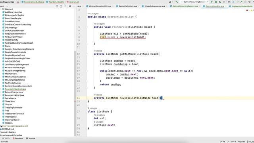Select README.md in project tree
This screenshot has width=254, height=143.
pyautogui.click(x=8, y=129)
